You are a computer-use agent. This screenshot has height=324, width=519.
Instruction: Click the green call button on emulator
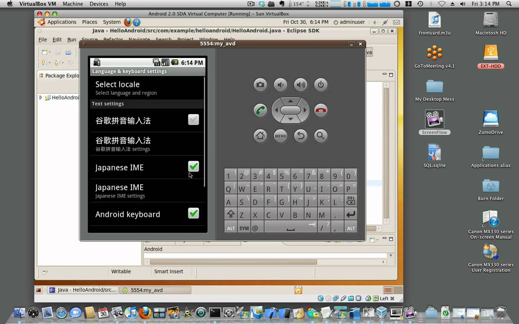coord(260,110)
